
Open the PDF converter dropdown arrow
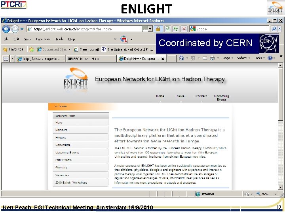[131, 39]
